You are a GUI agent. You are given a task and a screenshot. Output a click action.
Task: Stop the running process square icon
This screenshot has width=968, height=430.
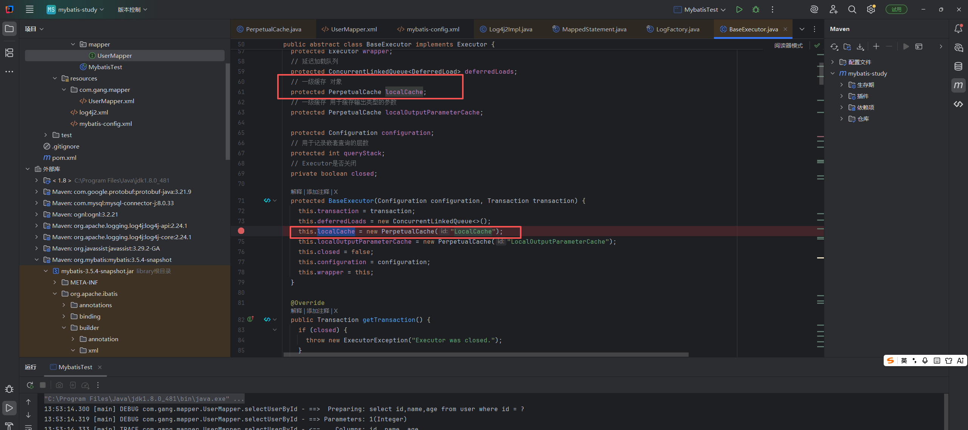coord(43,385)
